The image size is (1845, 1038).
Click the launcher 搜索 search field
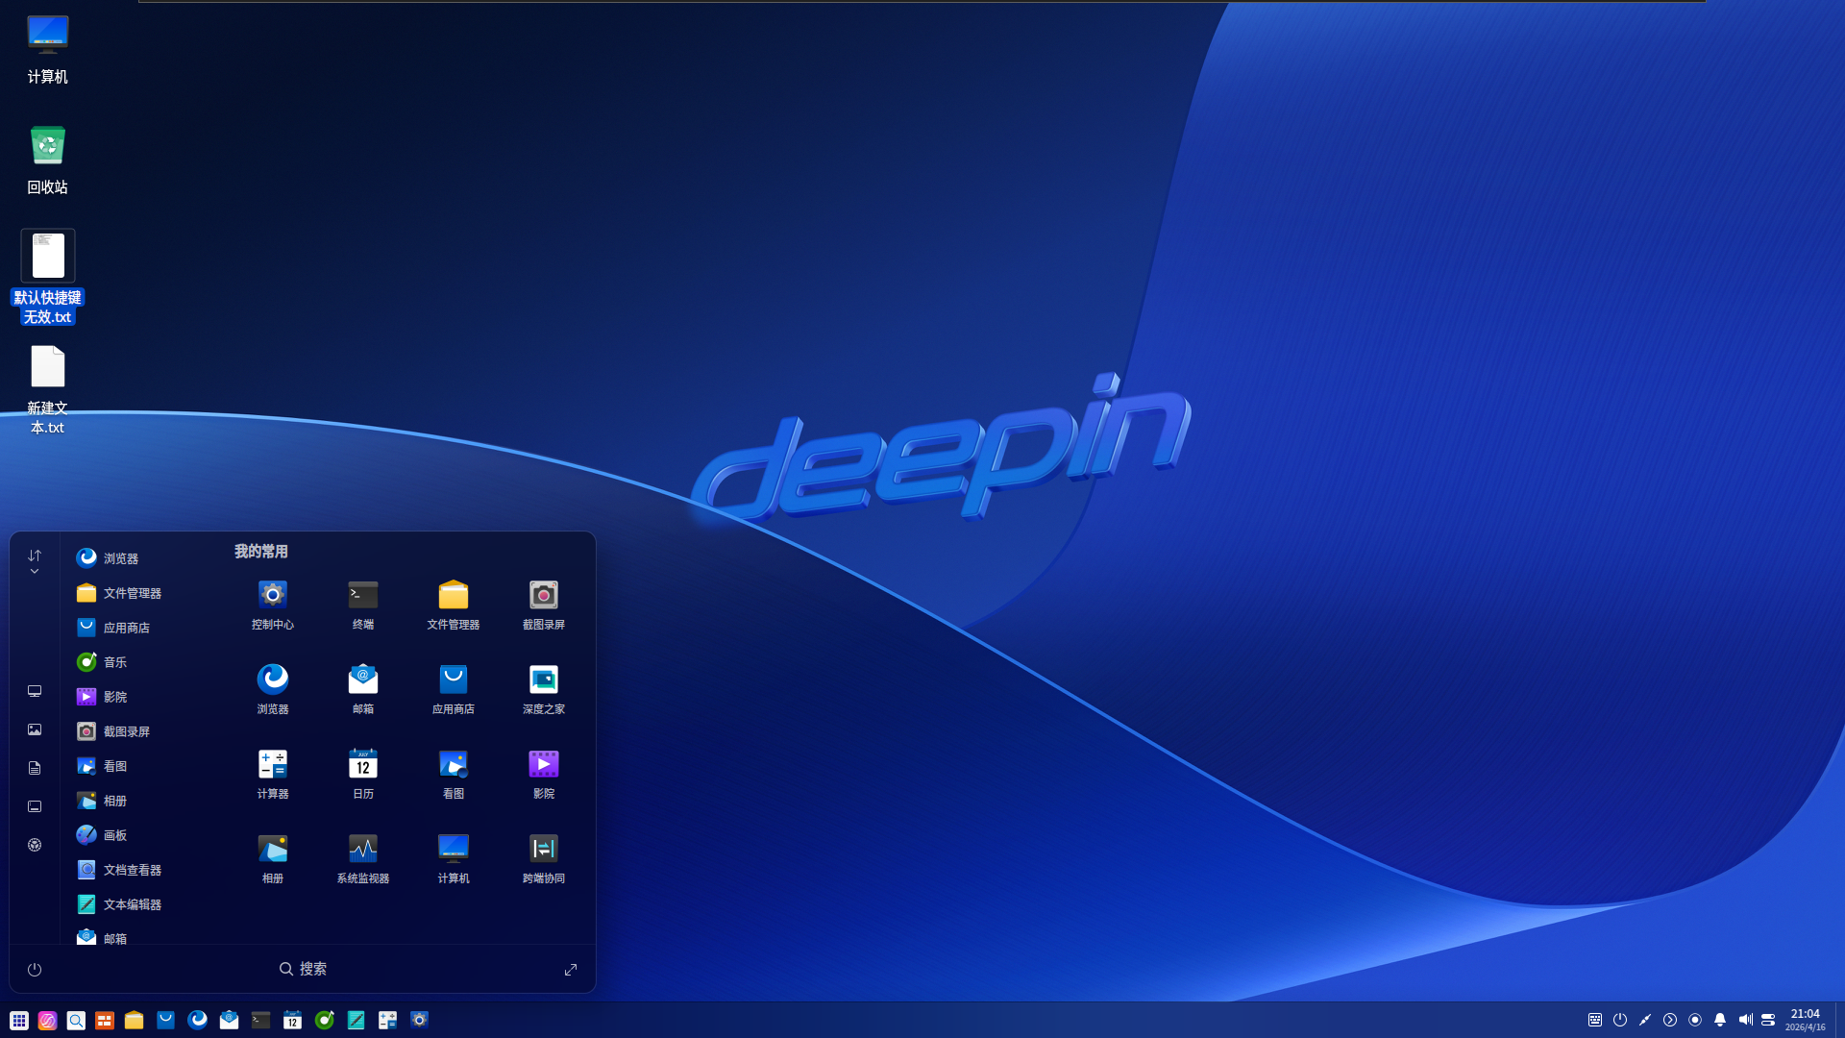point(304,969)
